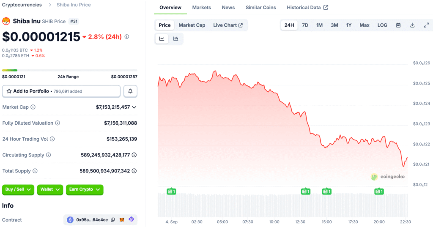Open the Markets tab
This screenshot has width=433, height=227.
202,8
